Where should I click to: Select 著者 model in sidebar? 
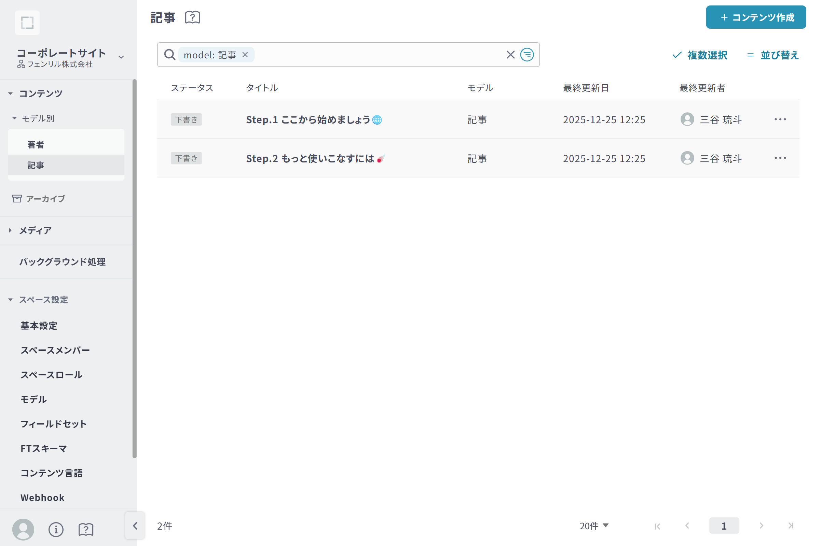[x=36, y=144]
